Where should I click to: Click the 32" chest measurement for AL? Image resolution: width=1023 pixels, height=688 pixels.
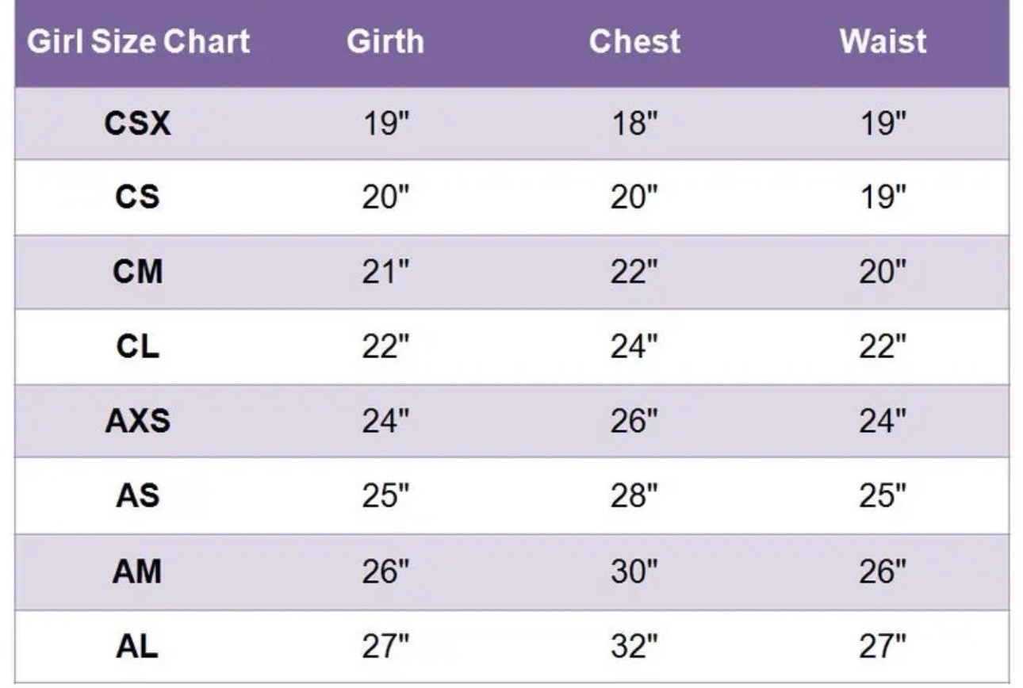pos(634,647)
